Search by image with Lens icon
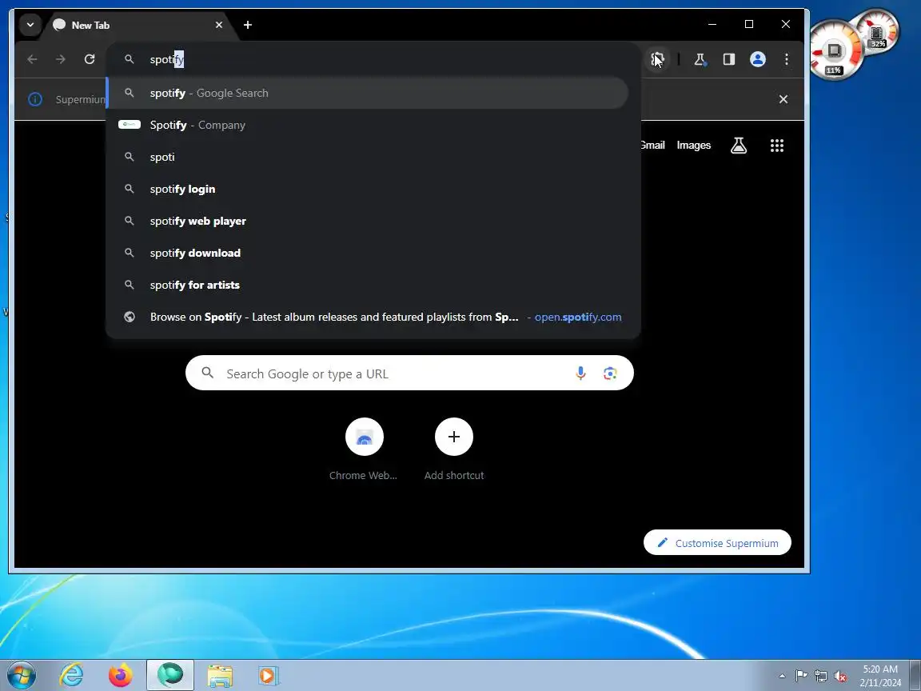Screen dimensions: 921x691 click(610, 373)
